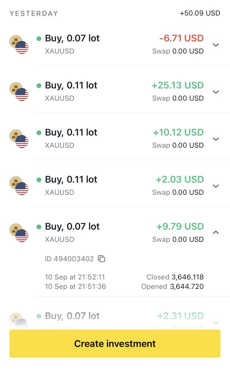Copy trade ID 494003402 icon
The height and width of the screenshot is (373, 230).
tap(102, 259)
